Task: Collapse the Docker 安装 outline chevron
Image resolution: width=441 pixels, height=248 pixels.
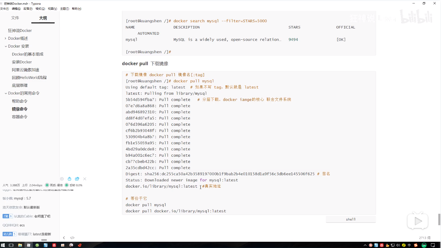Action: pos(5,46)
